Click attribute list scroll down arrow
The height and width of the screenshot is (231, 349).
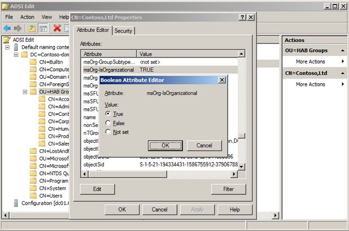[x=241, y=166]
